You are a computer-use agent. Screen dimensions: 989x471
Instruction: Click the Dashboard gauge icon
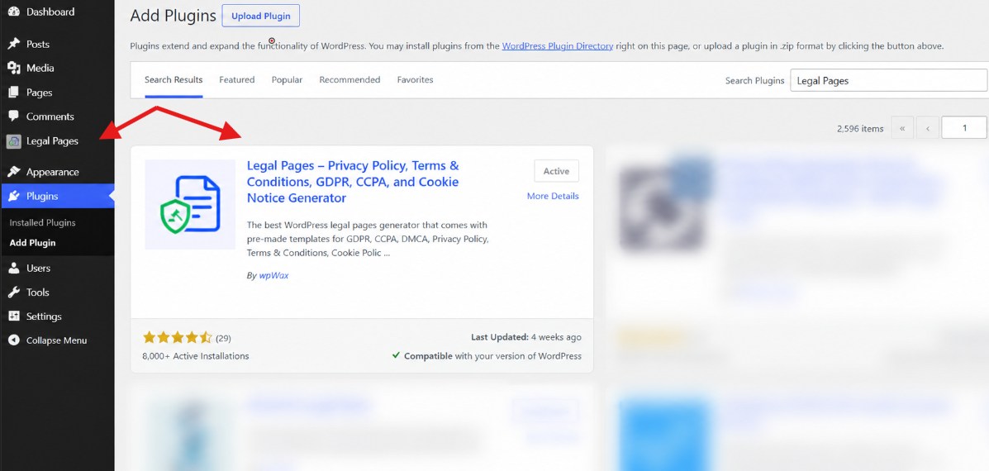click(13, 12)
